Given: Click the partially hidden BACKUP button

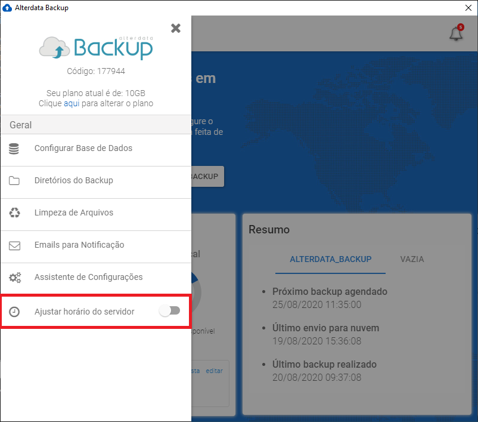Looking at the screenshot, I should [207, 176].
